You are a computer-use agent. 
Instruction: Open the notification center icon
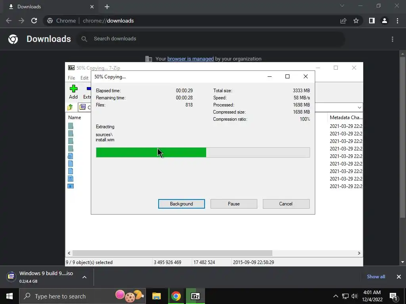click(393, 296)
